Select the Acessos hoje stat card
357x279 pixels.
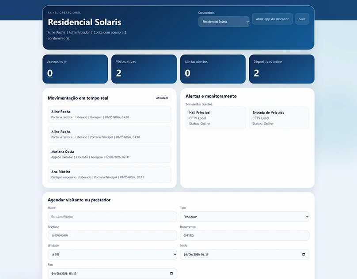point(75,69)
